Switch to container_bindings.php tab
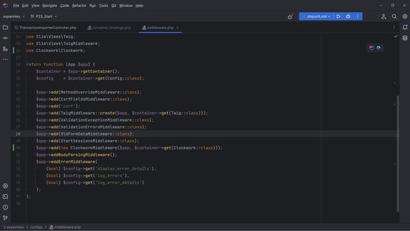Image resolution: width=410 pixels, height=231 pixels. coord(110,28)
